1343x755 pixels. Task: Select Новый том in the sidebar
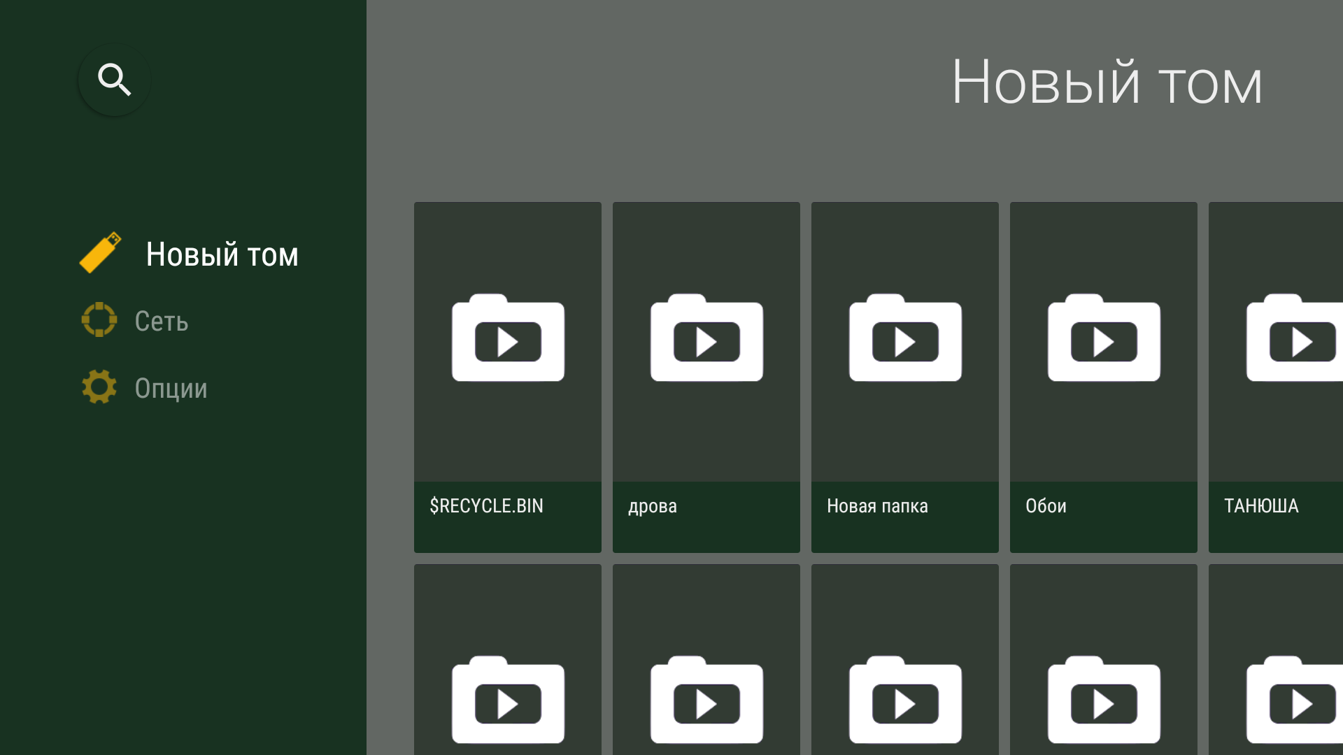(222, 254)
